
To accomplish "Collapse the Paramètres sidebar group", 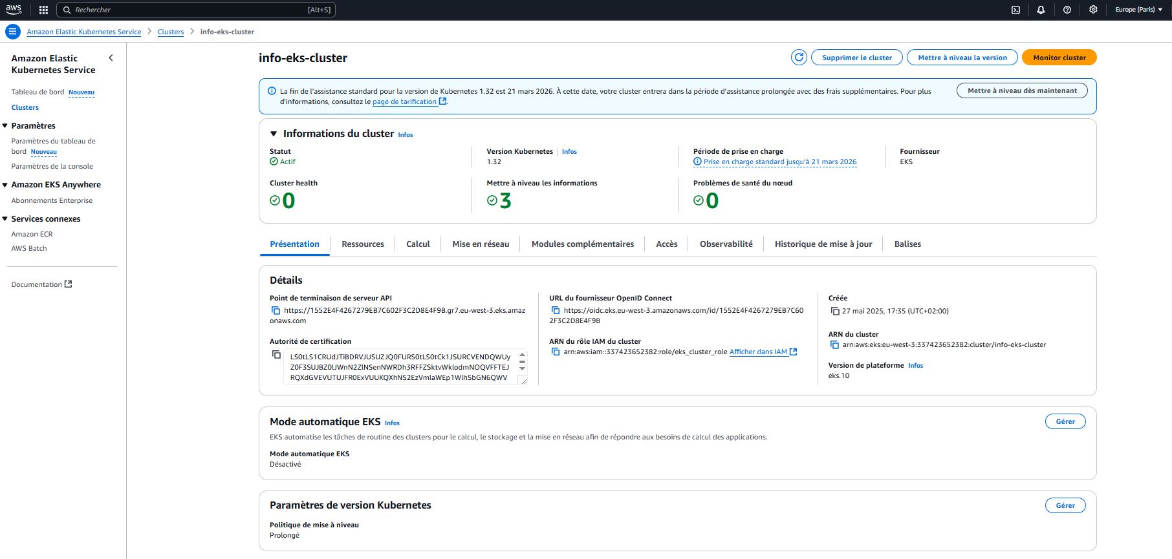I will 5,126.
